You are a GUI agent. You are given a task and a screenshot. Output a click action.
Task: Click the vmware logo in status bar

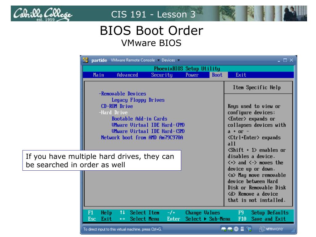tap(271, 229)
